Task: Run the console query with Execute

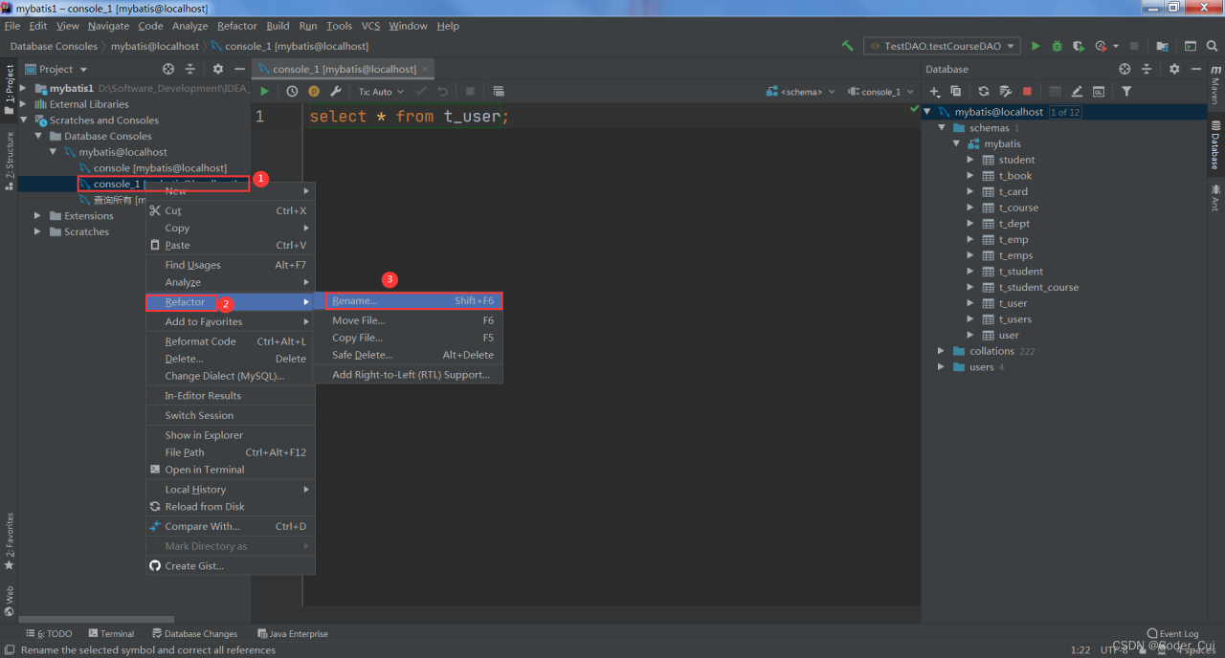Action: (x=265, y=92)
